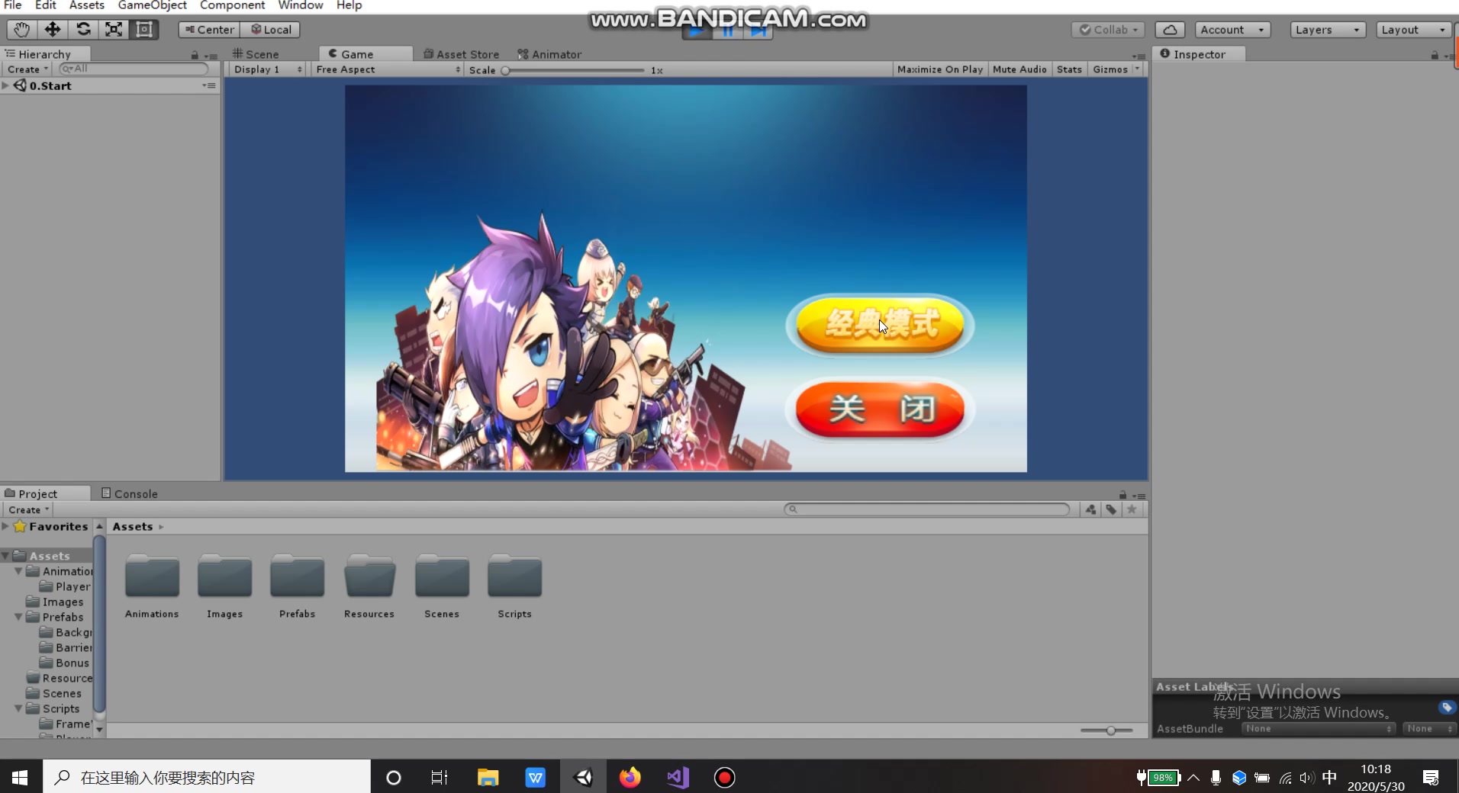This screenshot has width=1459, height=793.
Task: Select the Move tool
Action: pyautogui.click(x=52, y=29)
